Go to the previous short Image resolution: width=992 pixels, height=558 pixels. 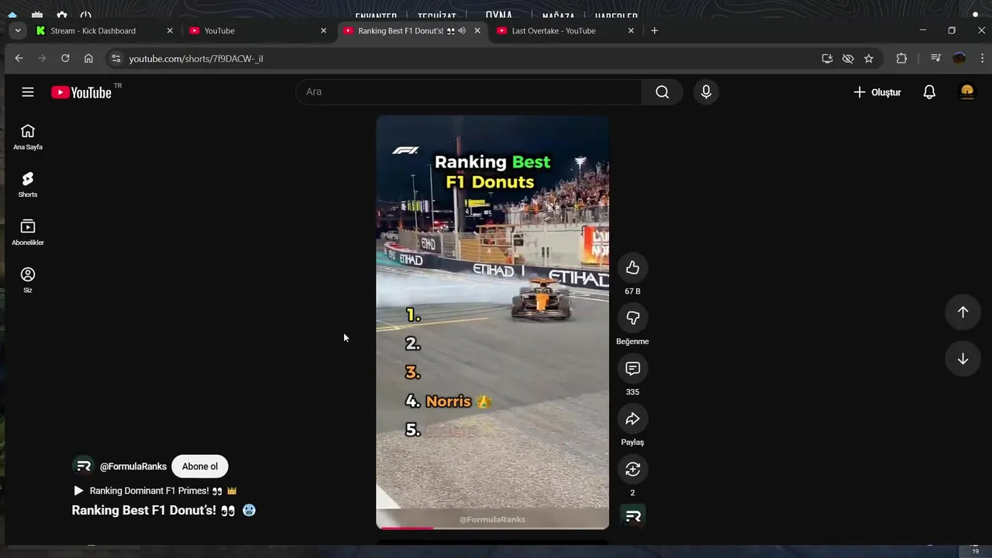(x=963, y=312)
